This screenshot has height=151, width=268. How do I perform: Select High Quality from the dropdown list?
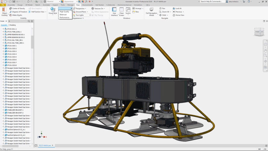click(x=64, y=12)
